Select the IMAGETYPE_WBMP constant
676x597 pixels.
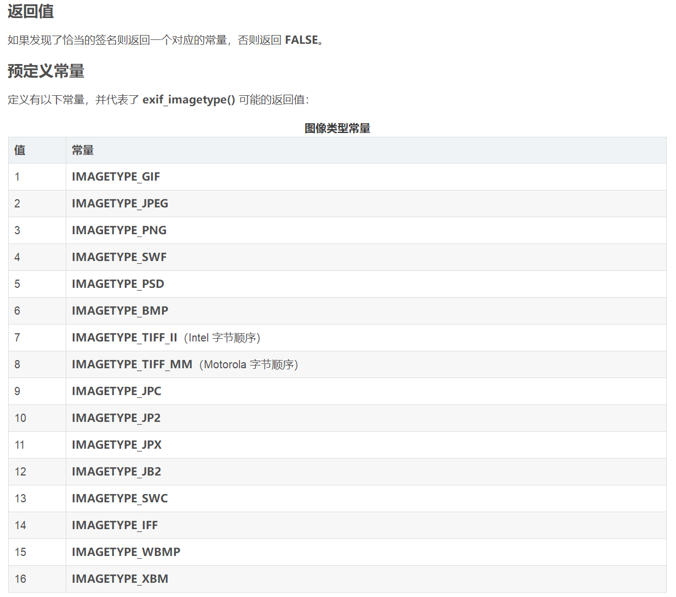pos(126,552)
